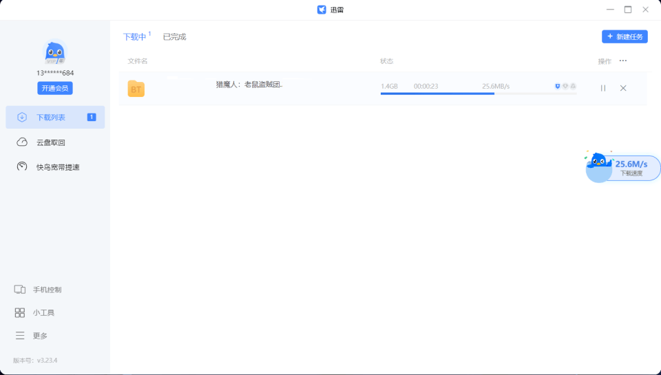Viewport: 661px width, 375px height.
Task: Click the file name 猎魔人：老鼠盗贼团
Action: pos(249,84)
